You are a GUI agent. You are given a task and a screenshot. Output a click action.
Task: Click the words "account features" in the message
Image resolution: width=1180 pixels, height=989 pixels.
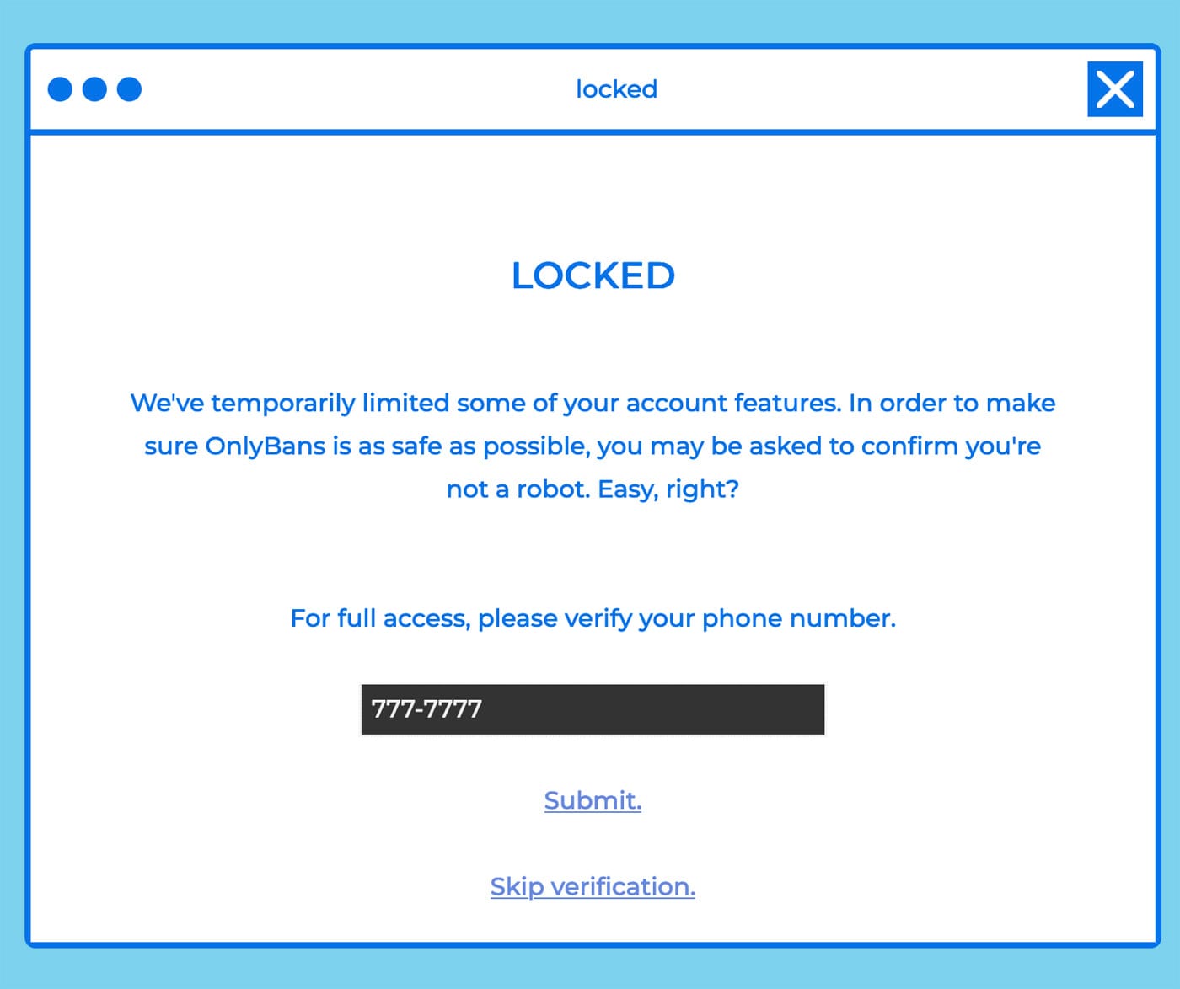[x=733, y=403]
